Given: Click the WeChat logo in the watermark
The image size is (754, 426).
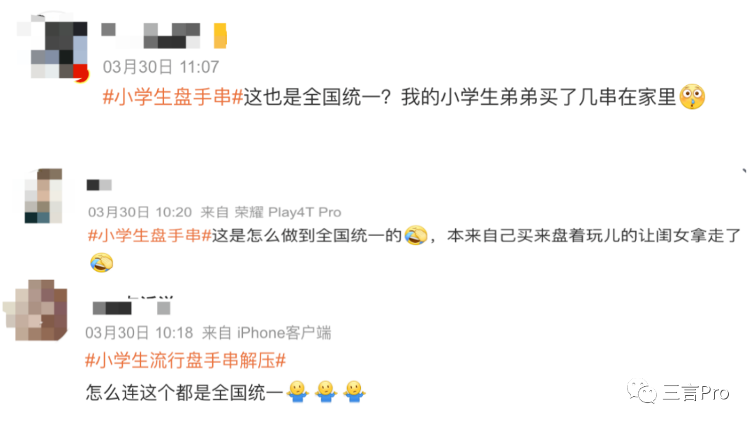Looking at the screenshot, I should pyautogui.click(x=642, y=391).
